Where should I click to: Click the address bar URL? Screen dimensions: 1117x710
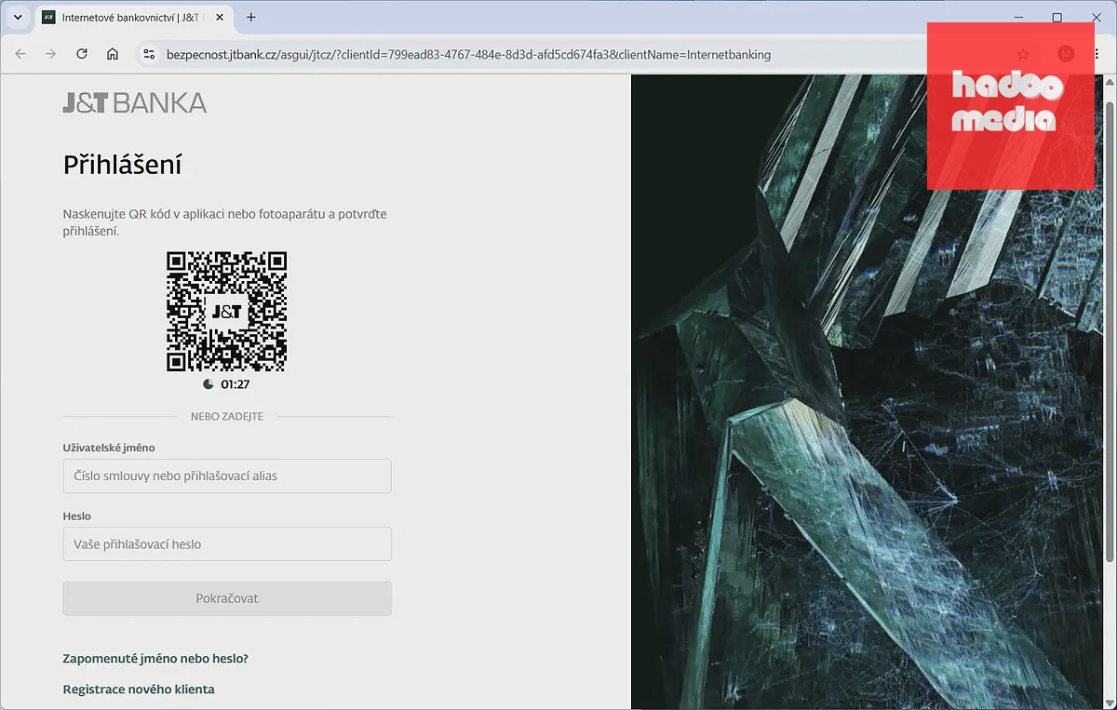click(x=468, y=54)
